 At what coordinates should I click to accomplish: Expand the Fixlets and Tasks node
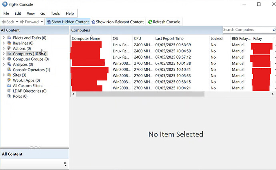(x=4, y=38)
